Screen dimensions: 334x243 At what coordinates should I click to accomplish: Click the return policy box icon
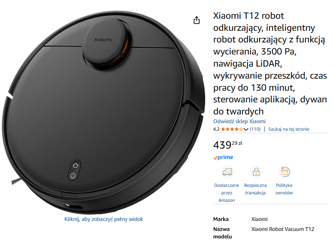click(x=285, y=171)
